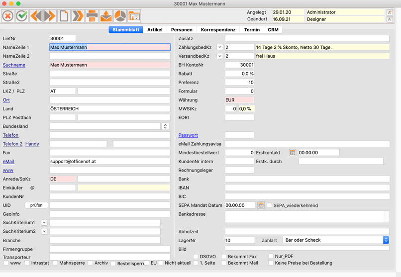Click the Telefon 2 link
Viewport: 401px width, 277px height.
tap(12, 144)
